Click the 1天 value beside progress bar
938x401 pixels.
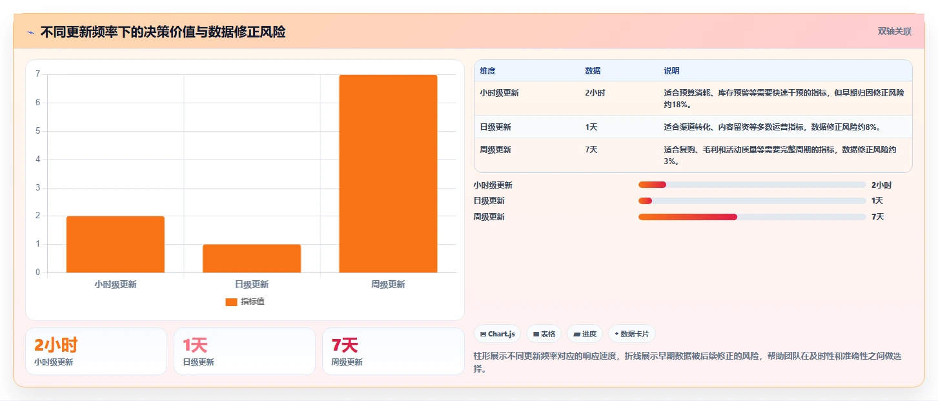click(877, 201)
